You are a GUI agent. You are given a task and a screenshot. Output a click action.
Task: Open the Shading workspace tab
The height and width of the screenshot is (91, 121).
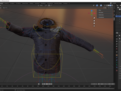(32, 4)
